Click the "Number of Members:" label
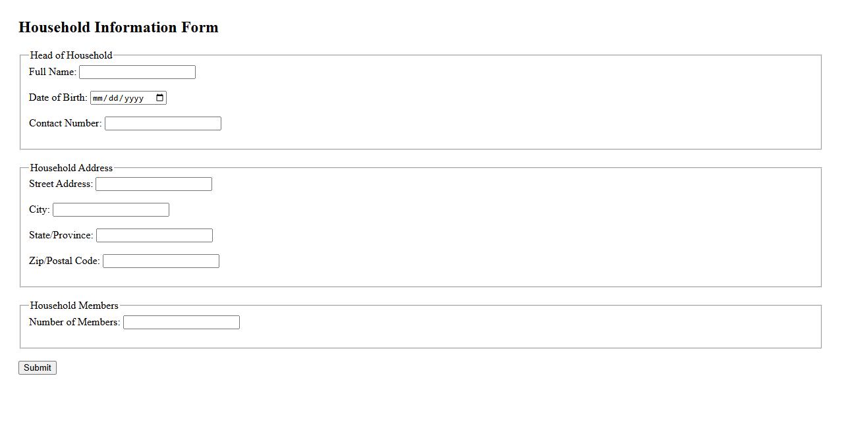The width and height of the screenshot is (842, 428). (74, 322)
